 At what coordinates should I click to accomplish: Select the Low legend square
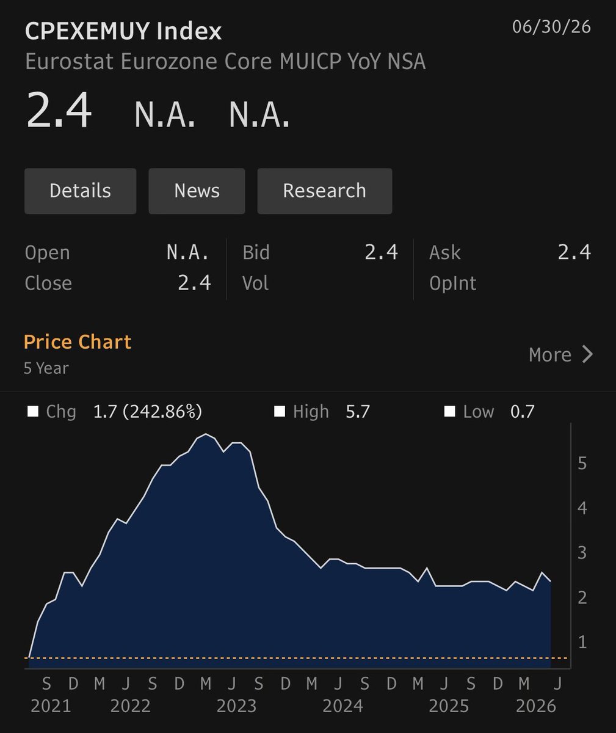click(450, 412)
